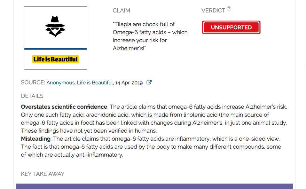Viewport: 306px width, 189px height.
Task: Click the DETAILS section heading
Action: (32, 96)
